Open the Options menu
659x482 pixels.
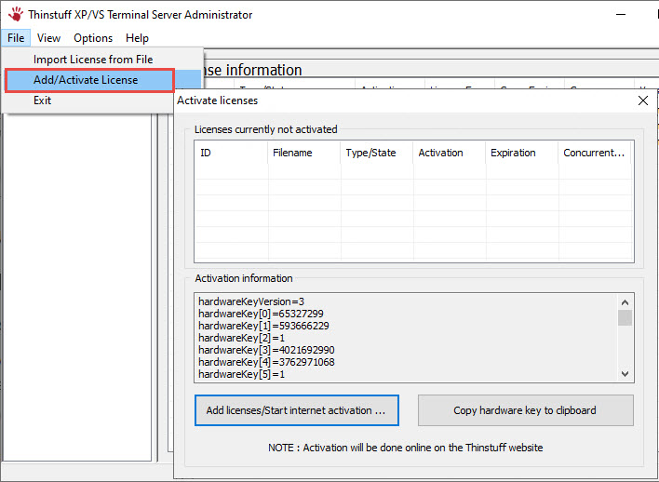(93, 38)
